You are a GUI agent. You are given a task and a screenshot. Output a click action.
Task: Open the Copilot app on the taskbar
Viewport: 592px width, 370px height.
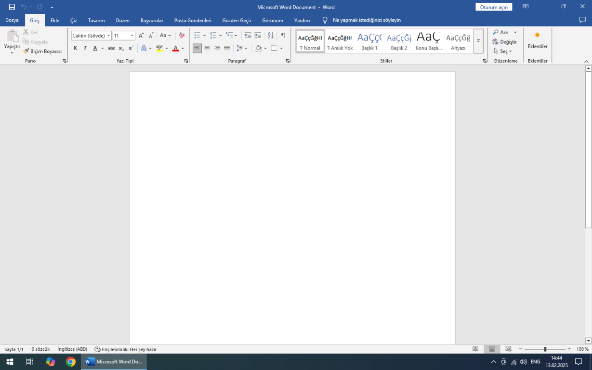coord(50,362)
